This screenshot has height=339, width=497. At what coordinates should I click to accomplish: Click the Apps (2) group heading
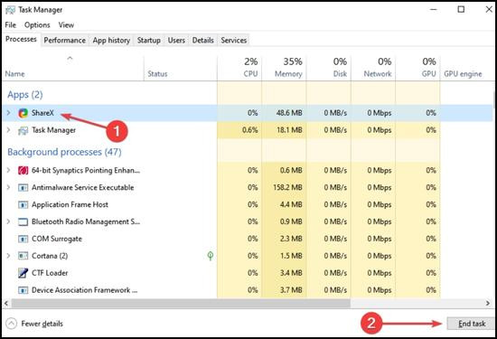(x=25, y=95)
